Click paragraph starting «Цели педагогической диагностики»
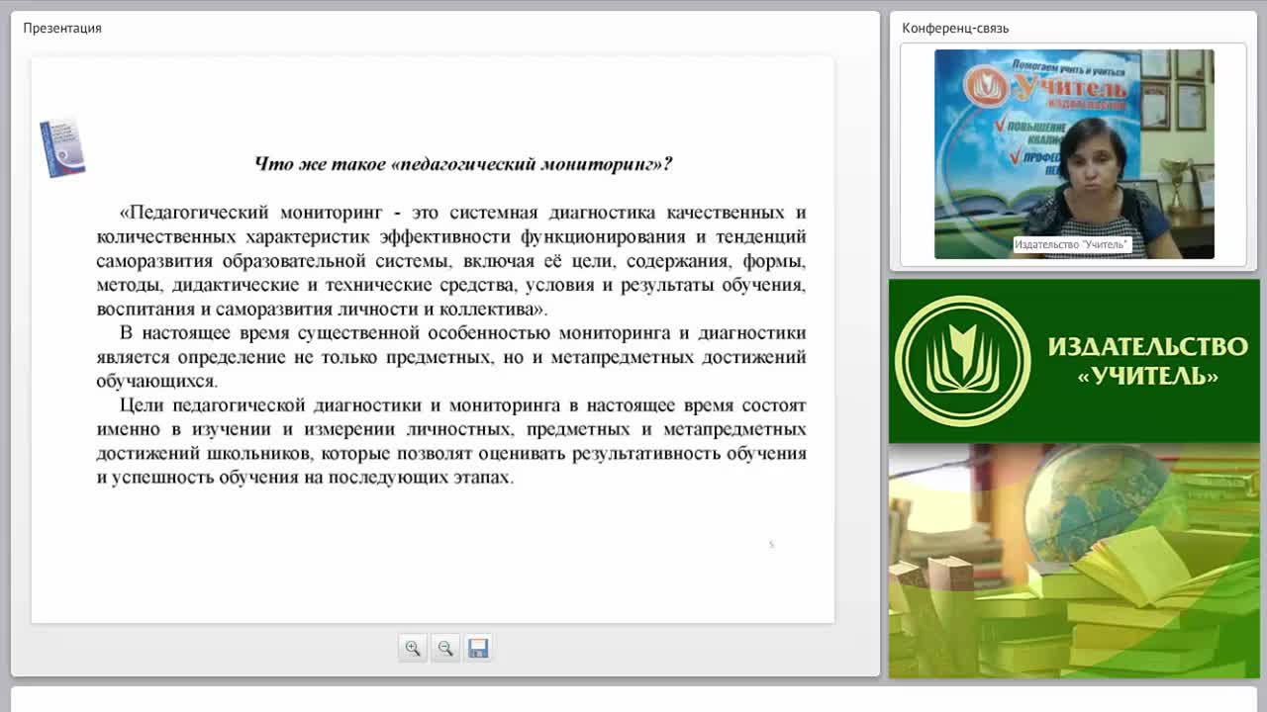 (x=451, y=441)
